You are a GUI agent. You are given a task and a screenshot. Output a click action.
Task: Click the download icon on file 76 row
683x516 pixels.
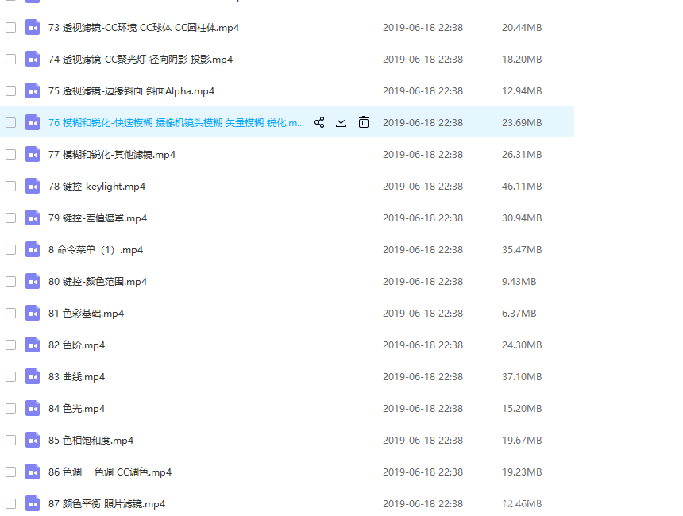click(x=341, y=122)
